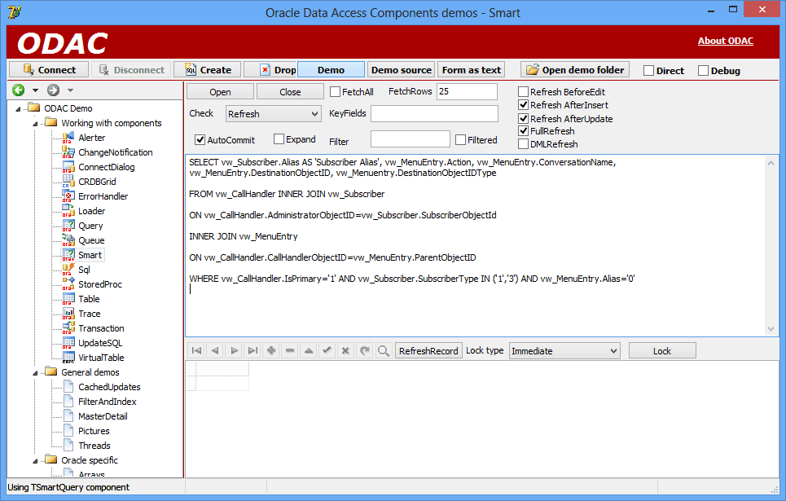Click the ChangeNotification demo icon
This screenshot has height=501, width=786.
(x=68, y=152)
